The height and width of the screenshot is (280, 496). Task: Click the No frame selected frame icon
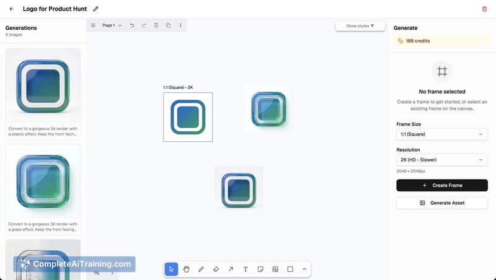pos(442,71)
